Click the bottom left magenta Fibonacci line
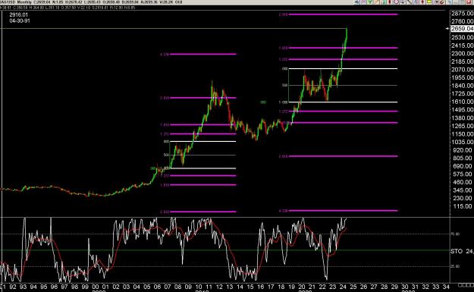The height and width of the screenshot is (292, 474). (202, 212)
